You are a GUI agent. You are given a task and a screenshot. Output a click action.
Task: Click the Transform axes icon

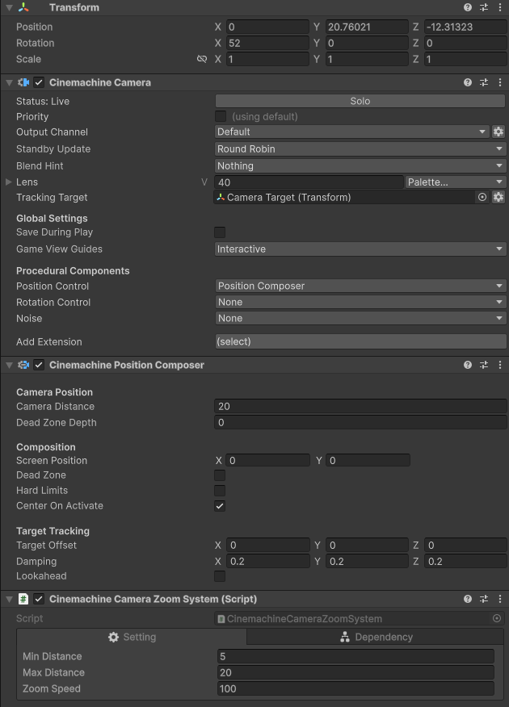(x=23, y=7)
